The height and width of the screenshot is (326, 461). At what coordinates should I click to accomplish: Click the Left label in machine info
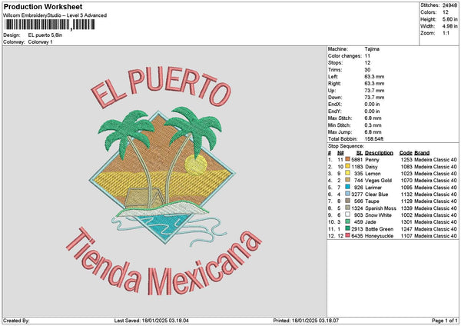coord(333,76)
